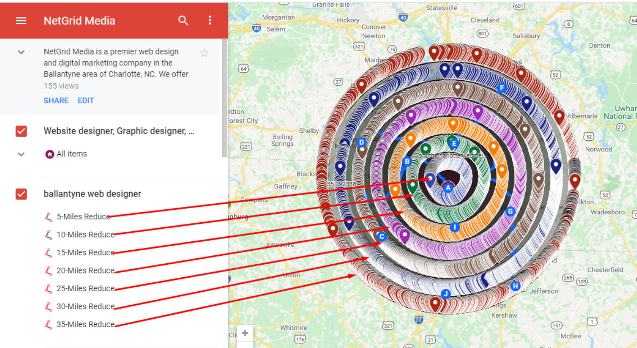Image resolution: width=637 pixels, height=348 pixels.
Task: Click the search magnifier icon in the header
Action: pyautogui.click(x=183, y=20)
